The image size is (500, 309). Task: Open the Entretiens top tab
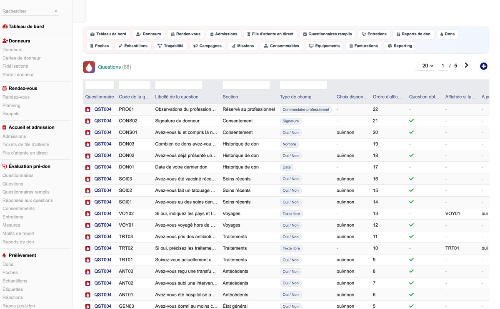click(374, 34)
